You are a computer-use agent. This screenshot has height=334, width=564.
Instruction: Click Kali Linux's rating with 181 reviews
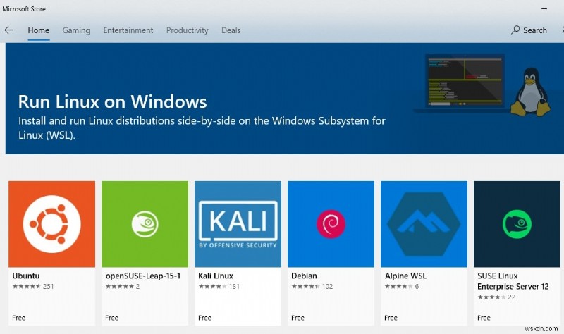point(219,287)
